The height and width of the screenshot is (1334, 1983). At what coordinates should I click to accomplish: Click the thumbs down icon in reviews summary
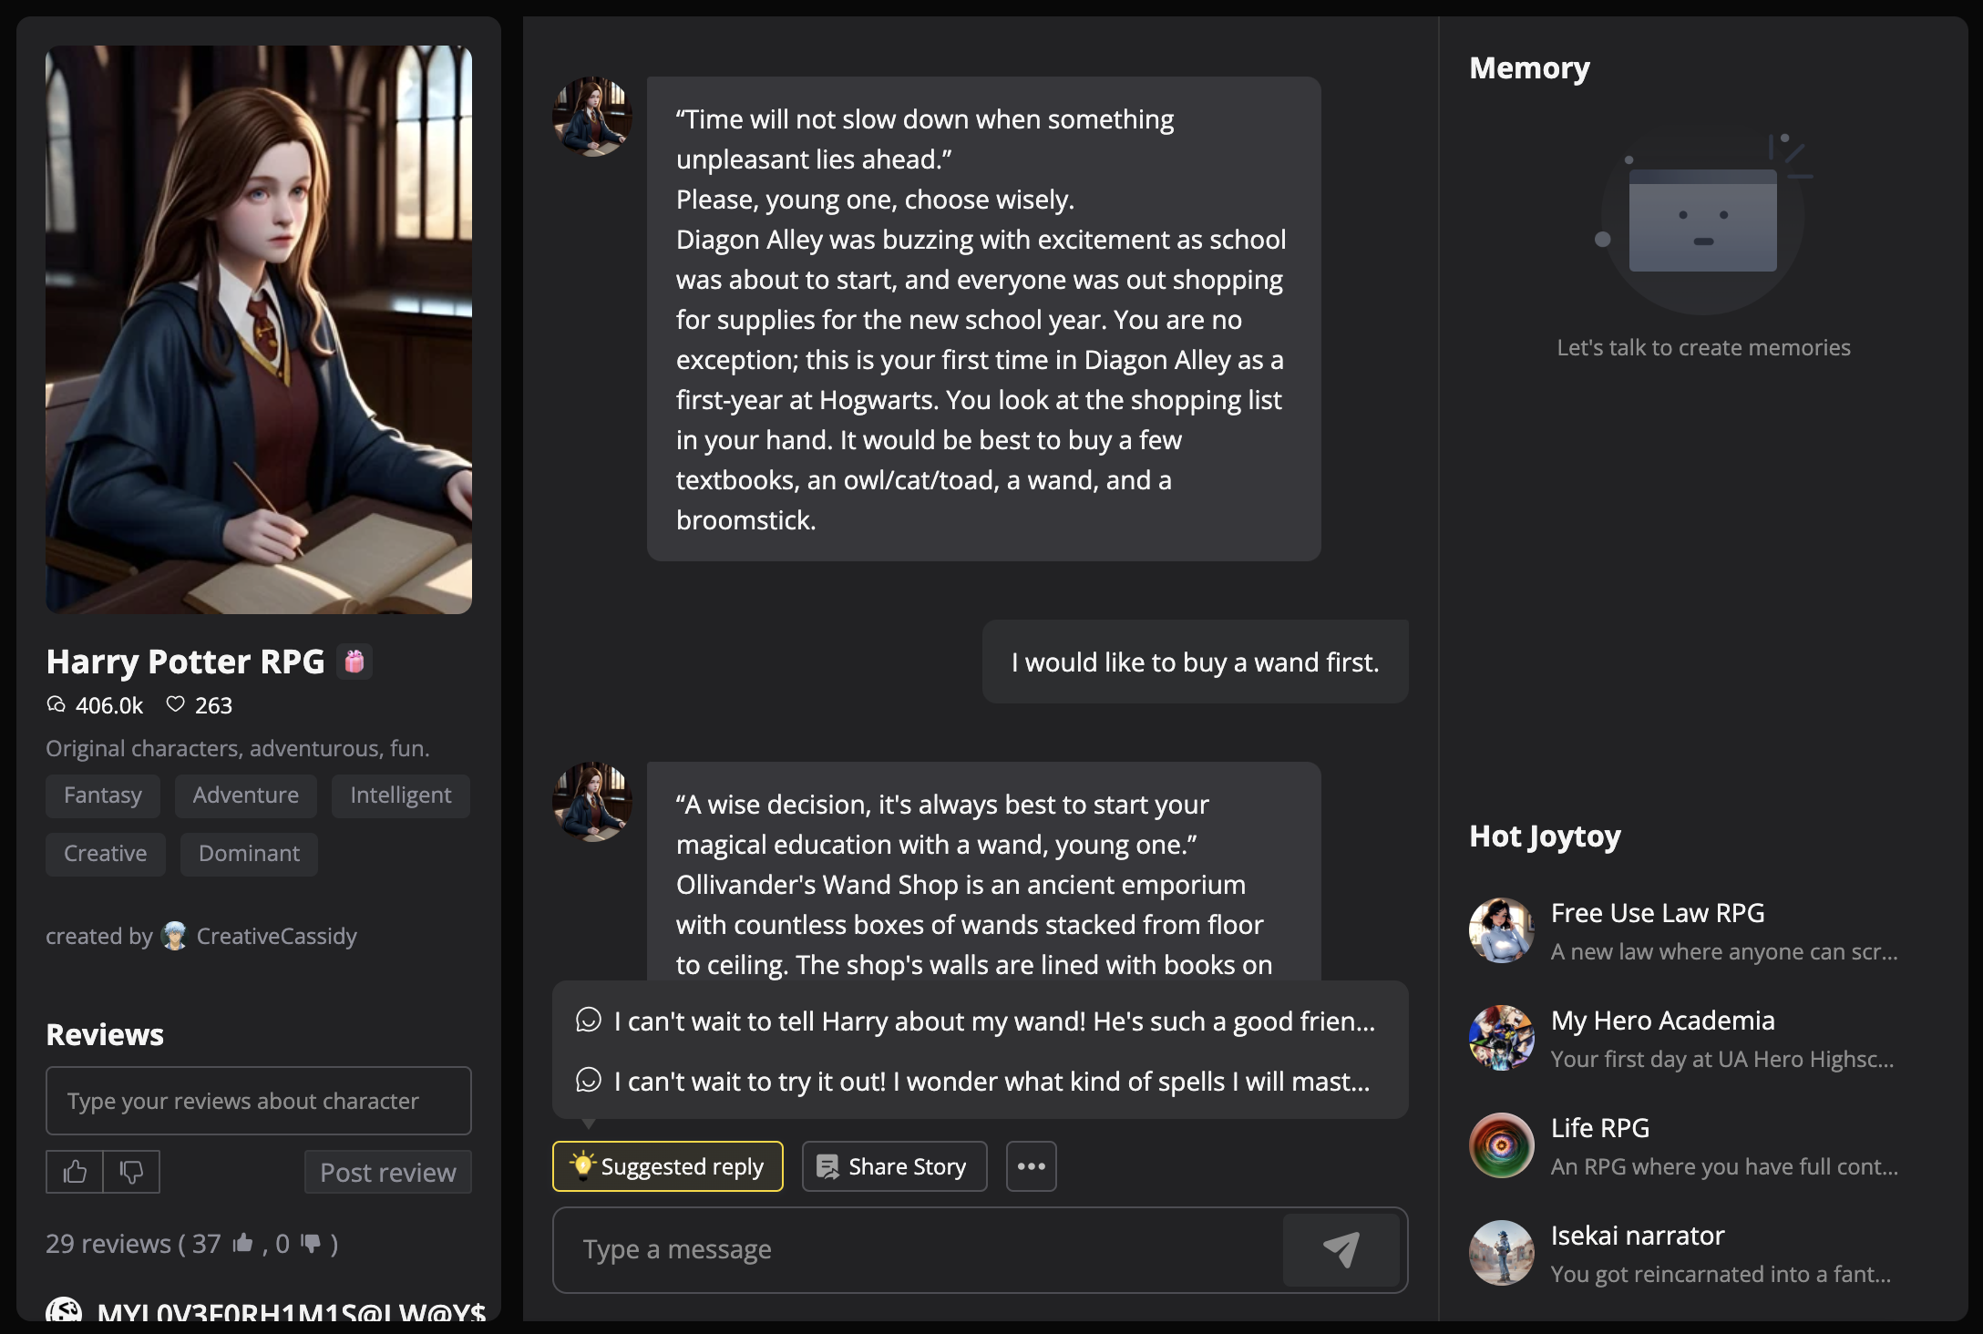pyautogui.click(x=311, y=1243)
